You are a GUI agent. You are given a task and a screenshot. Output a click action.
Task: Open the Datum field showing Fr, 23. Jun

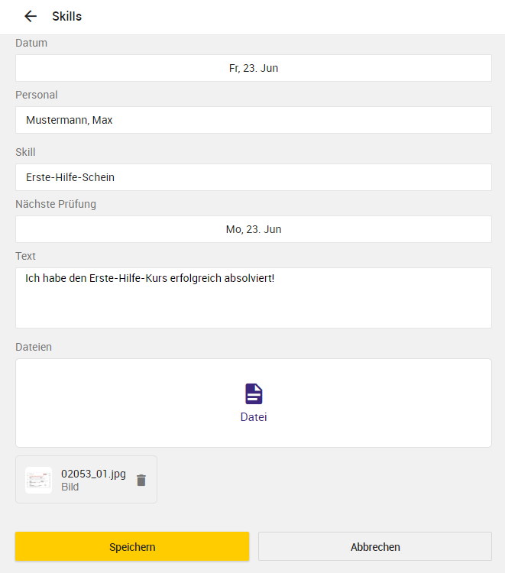pyautogui.click(x=254, y=68)
